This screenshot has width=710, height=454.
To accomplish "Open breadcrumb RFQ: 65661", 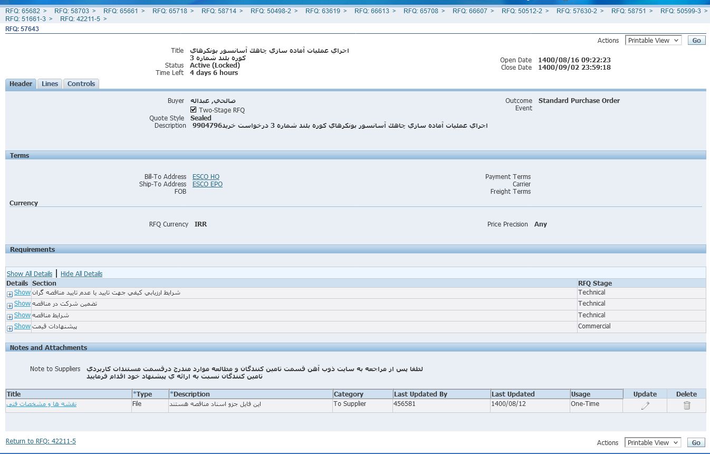I will click(x=121, y=11).
